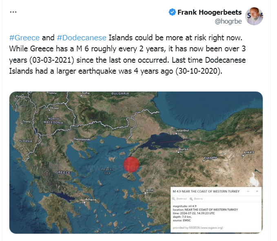Click the Bursa label on the map
This screenshot has height=241, width=277.
(184, 149)
